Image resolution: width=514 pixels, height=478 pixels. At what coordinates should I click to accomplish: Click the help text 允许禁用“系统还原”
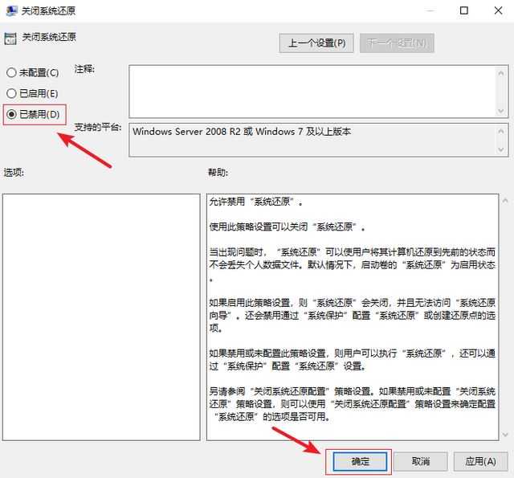click(255, 202)
